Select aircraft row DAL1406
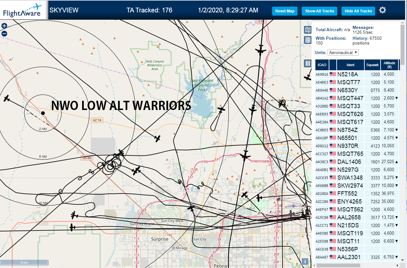The width and height of the screenshot is (407, 268). pyautogui.click(x=357, y=162)
